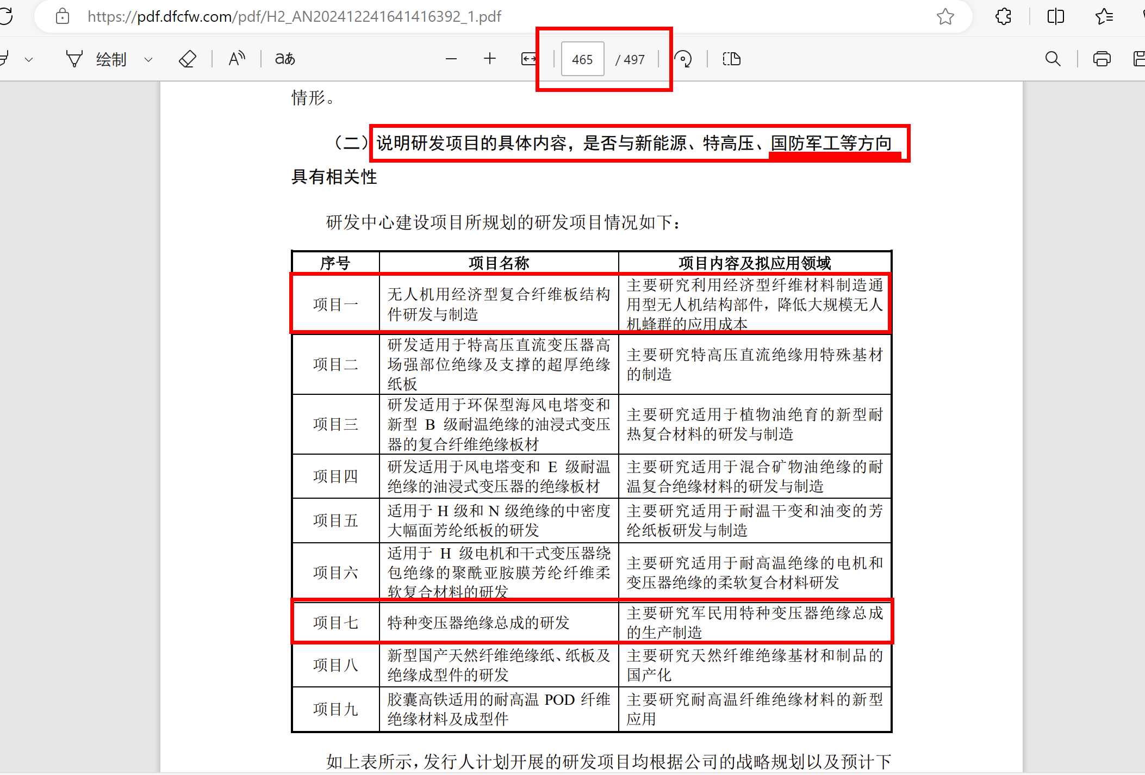This screenshot has height=775, width=1145.
Task: Select the 项目五 cell
Action: (335, 520)
